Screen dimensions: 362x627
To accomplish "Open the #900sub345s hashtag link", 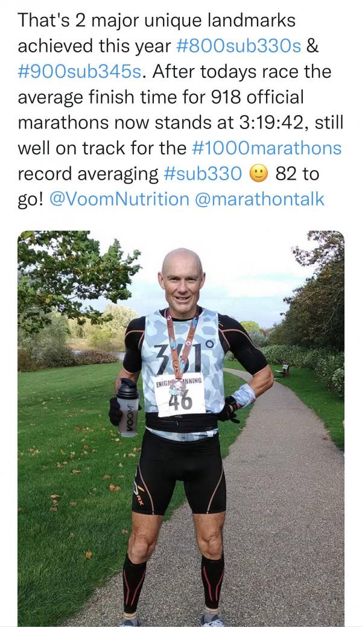I will pos(81,72).
